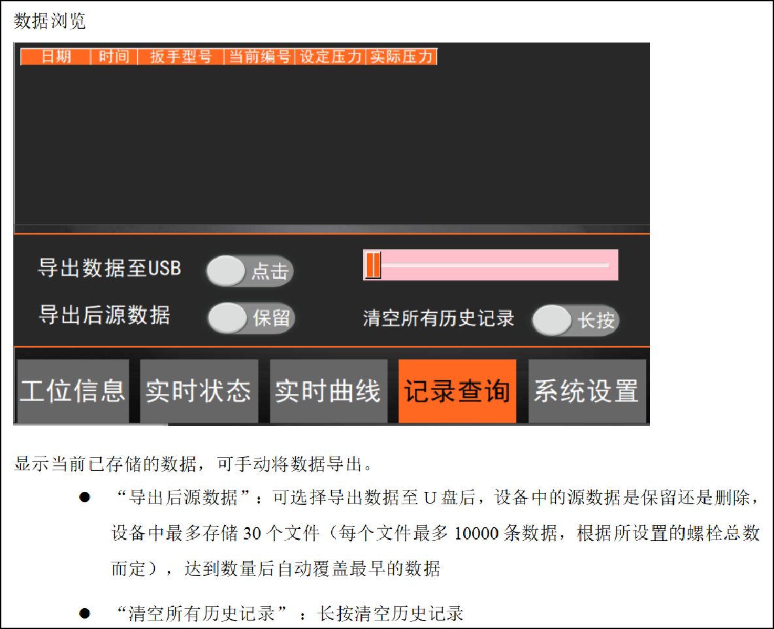Image resolution: width=774 pixels, height=629 pixels.
Task: Select the highlighted 记录查询 tab
Action: [x=457, y=391]
